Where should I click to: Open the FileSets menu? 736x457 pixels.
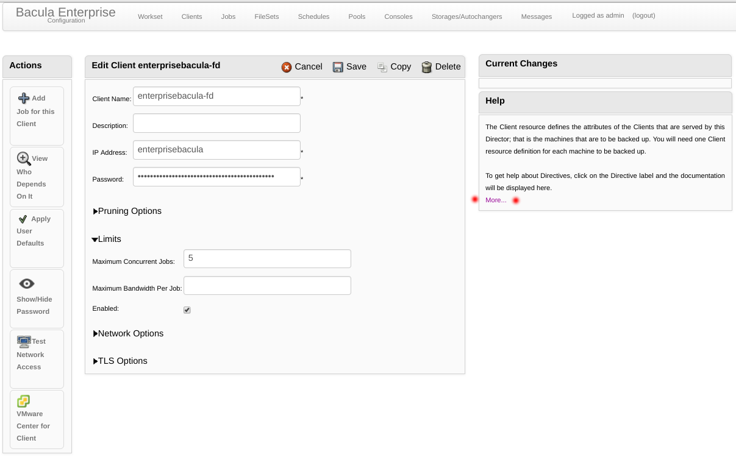[x=267, y=16]
